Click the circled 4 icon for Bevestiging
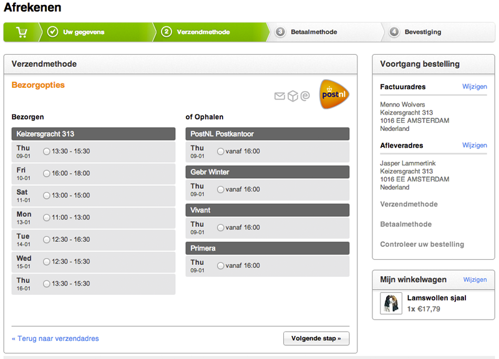 pos(393,31)
